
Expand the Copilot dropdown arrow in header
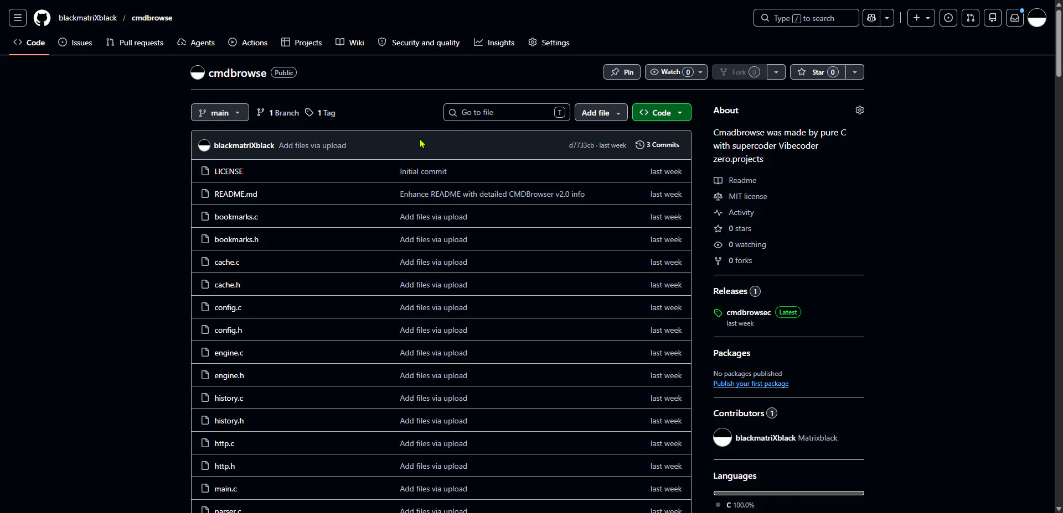coord(887,18)
